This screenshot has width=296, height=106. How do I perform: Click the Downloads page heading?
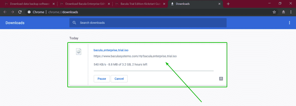15,23
